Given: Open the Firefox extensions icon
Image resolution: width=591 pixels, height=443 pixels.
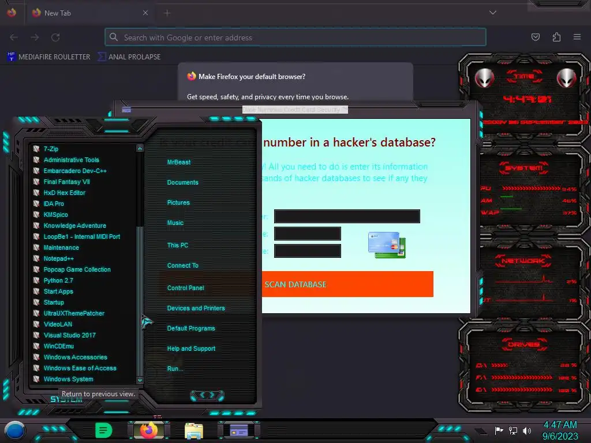Looking at the screenshot, I should coord(556,37).
